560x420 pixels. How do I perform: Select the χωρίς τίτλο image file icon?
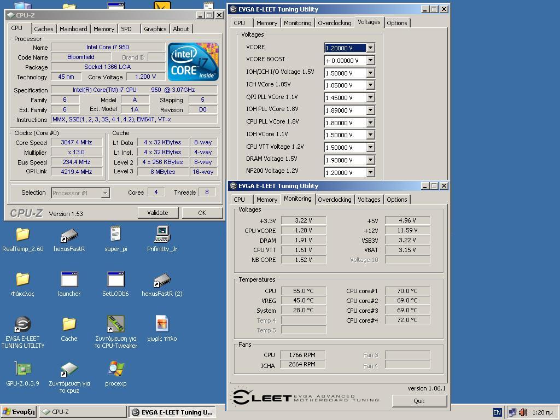[162, 324]
